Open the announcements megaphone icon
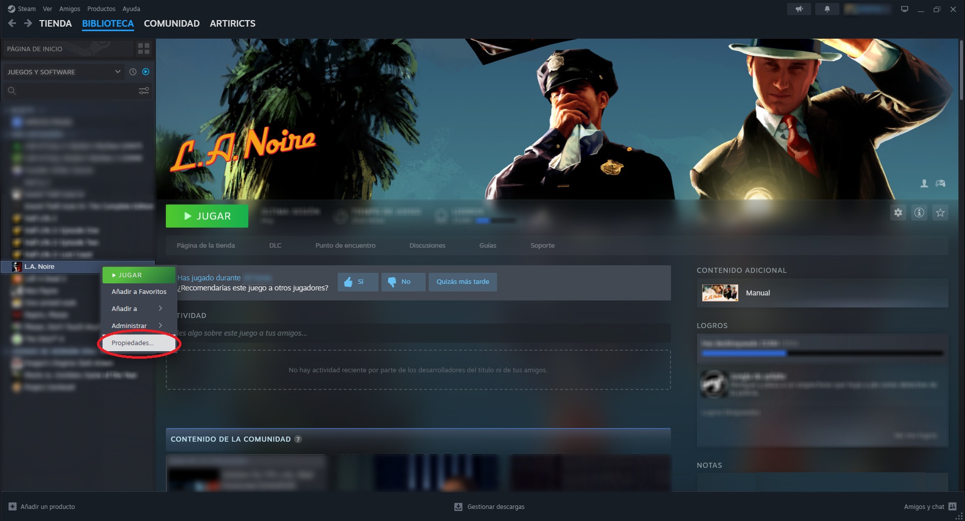Image resolution: width=965 pixels, height=521 pixels. coord(799,9)
